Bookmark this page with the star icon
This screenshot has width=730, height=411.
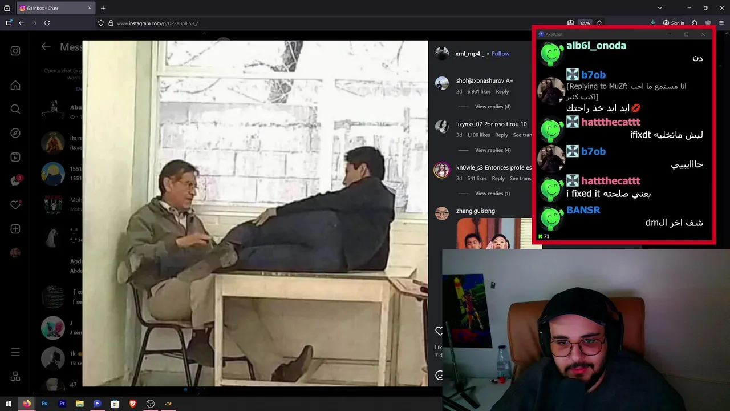click(x=599, y=23)
